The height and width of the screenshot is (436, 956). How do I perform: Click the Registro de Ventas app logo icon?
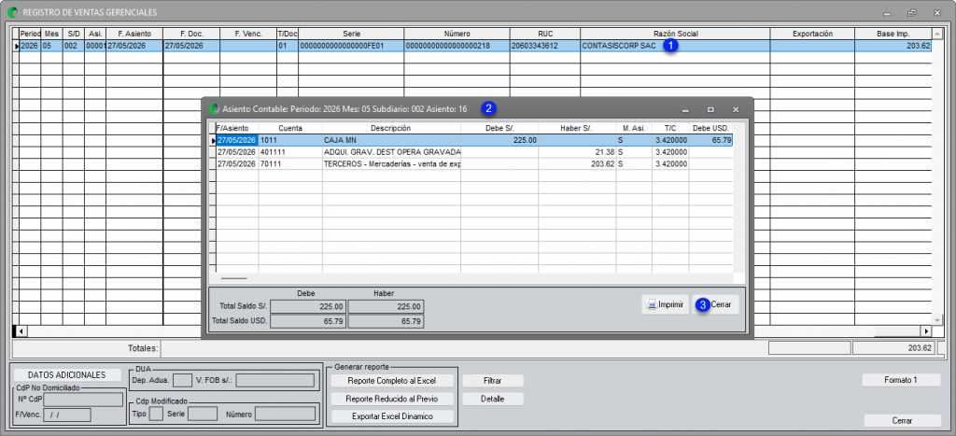pyautogui.click(x=12, y=11)
